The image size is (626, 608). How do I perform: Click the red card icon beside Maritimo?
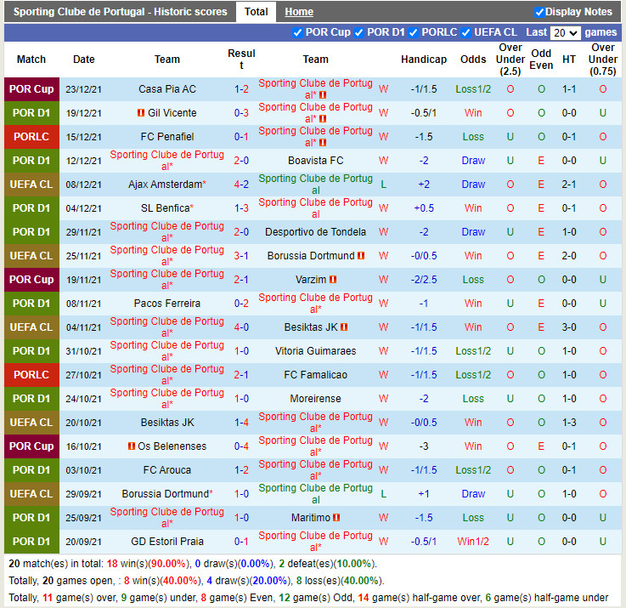[337, 518]
